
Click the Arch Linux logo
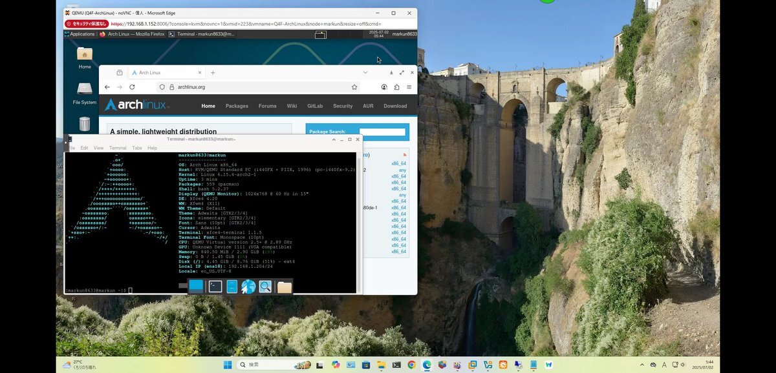tap(137, 105)
